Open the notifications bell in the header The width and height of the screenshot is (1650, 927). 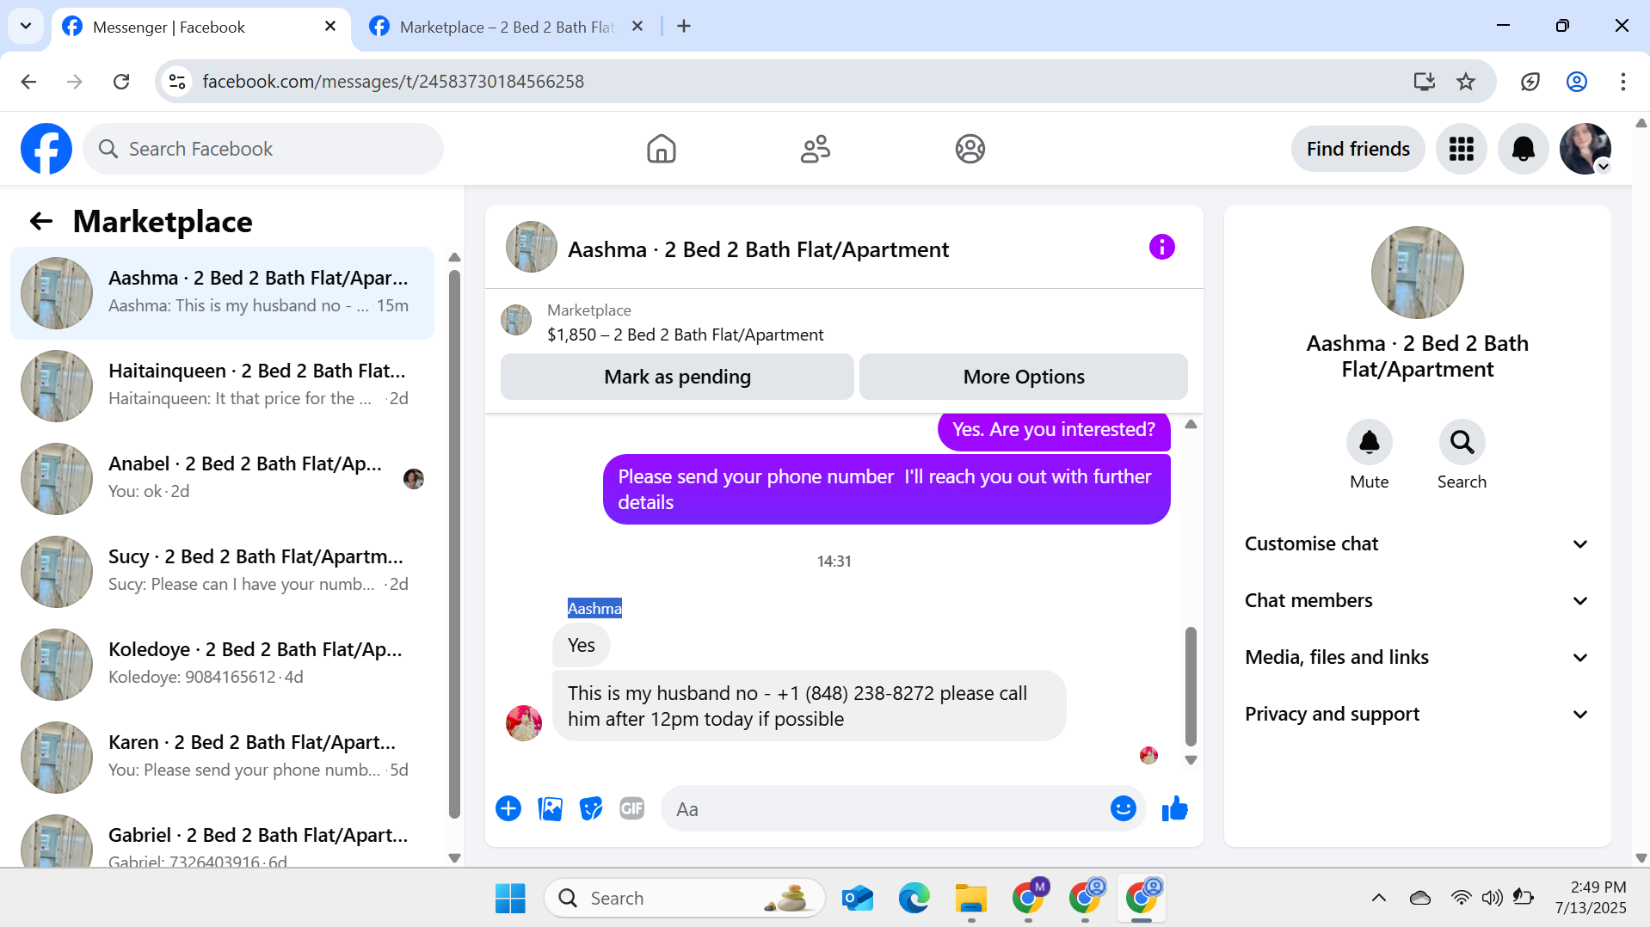[1523, 149]
